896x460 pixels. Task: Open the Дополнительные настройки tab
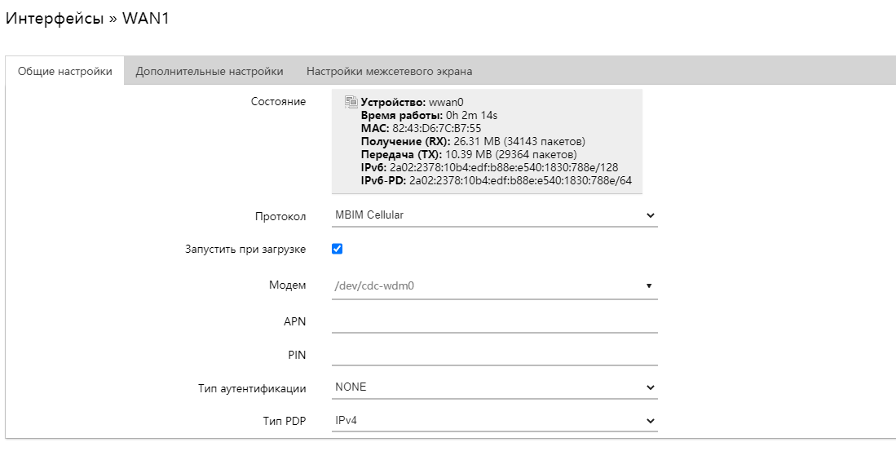coord(210,71)
